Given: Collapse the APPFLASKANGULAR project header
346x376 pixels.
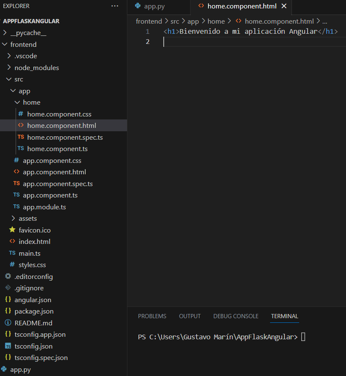Looking at the screenshot, I should tap(31, 21).
